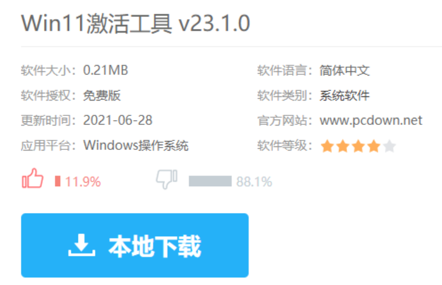Click the 简体中文 language value
Viewport: 442px width, 285px height.
coord(344,70)
